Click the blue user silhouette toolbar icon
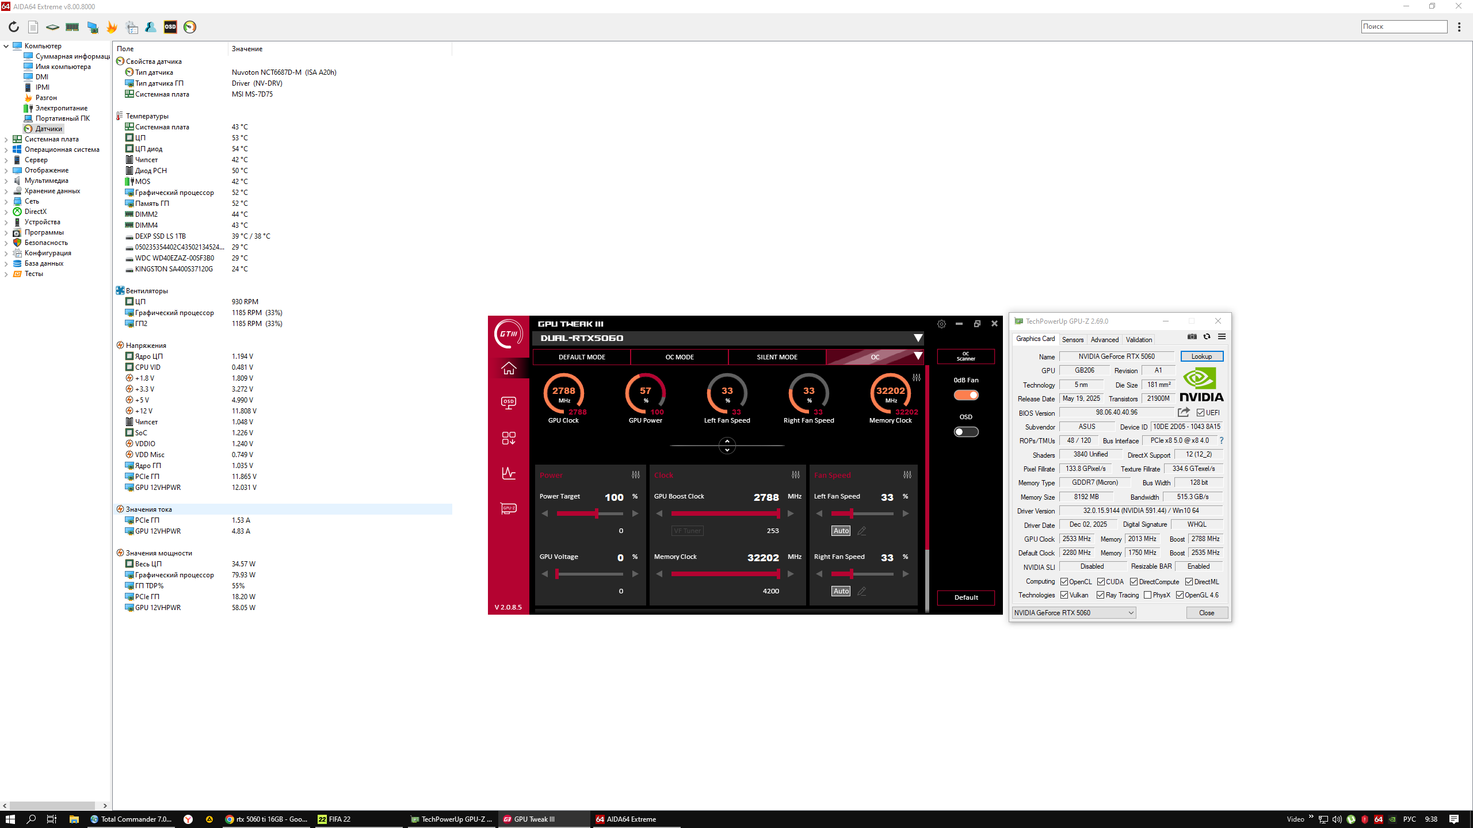 point(151,27)
